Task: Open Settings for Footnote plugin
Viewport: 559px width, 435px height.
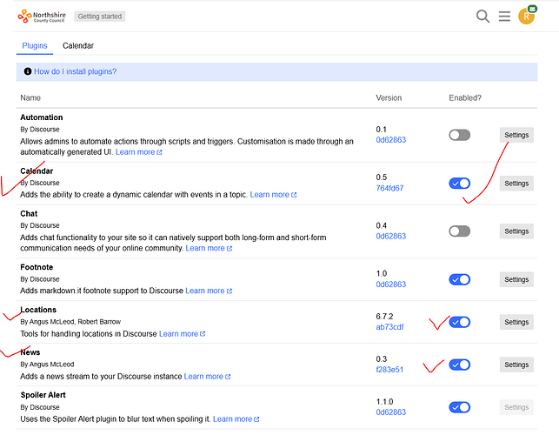Action: 516,279
